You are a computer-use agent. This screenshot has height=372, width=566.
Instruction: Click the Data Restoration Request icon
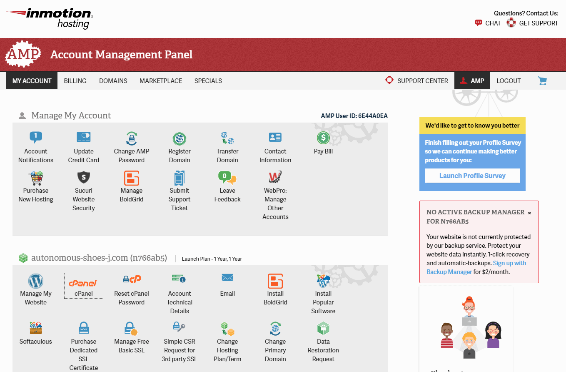click(x=323, y=338)
